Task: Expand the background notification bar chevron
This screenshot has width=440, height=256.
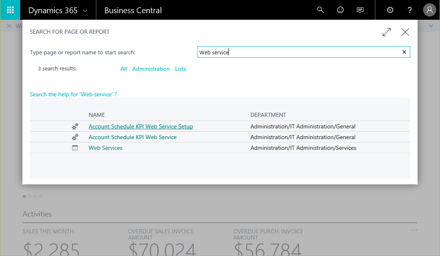Action: click(x=431, y=26)
